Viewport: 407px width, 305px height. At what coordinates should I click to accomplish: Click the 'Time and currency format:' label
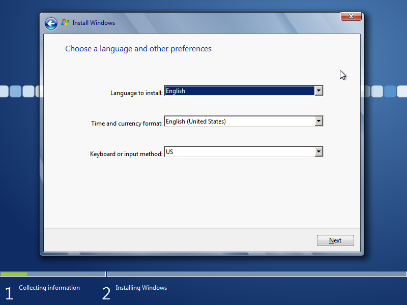(x=127, y=124)
